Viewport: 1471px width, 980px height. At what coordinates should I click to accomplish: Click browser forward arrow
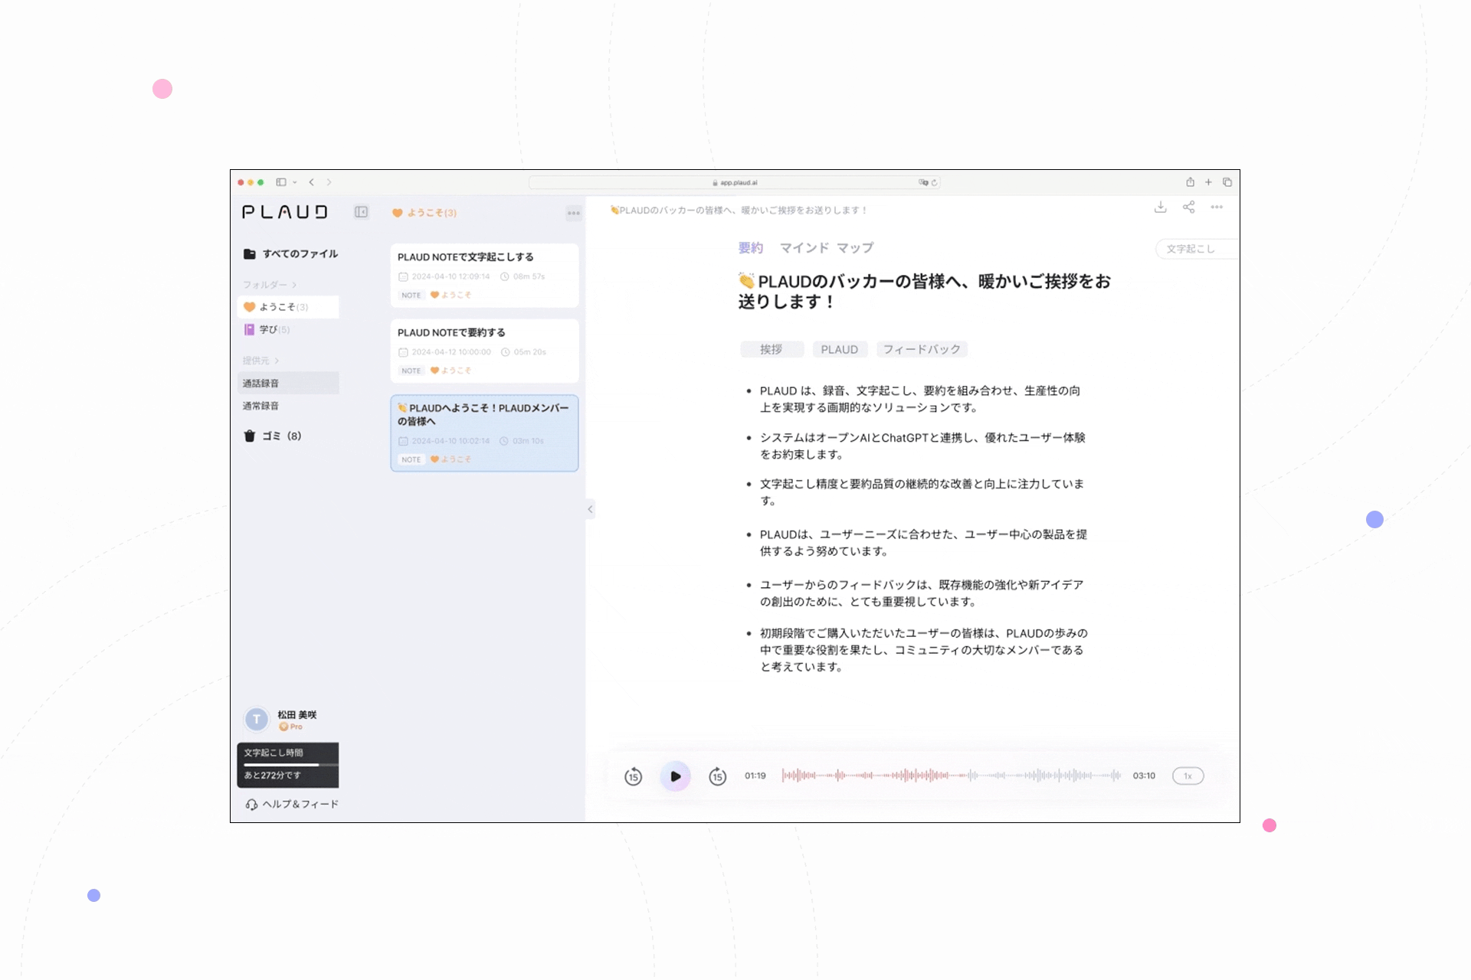329,182
